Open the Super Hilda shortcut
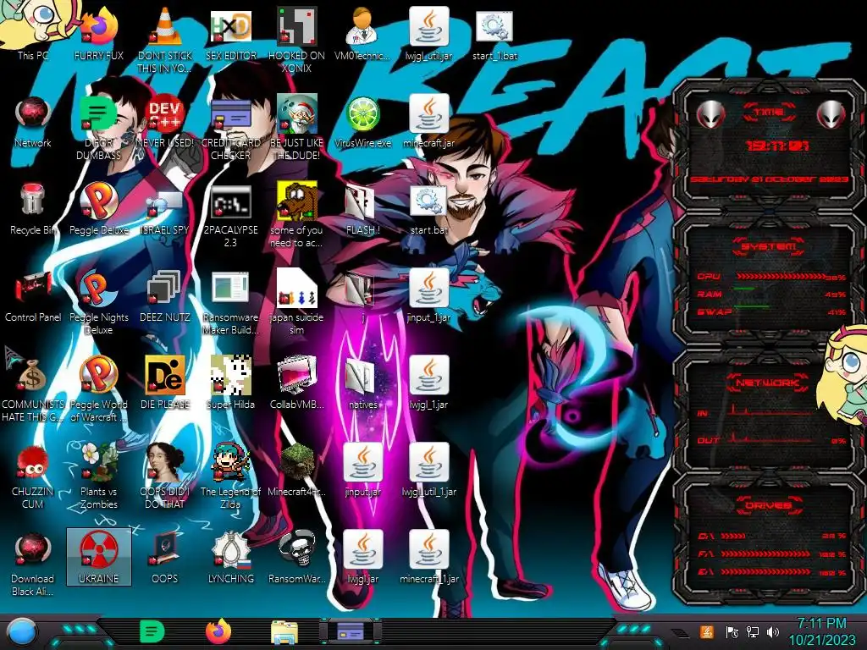 point(231,383)
